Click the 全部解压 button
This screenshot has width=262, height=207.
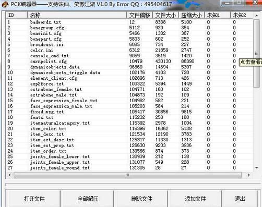pos(88,199)
